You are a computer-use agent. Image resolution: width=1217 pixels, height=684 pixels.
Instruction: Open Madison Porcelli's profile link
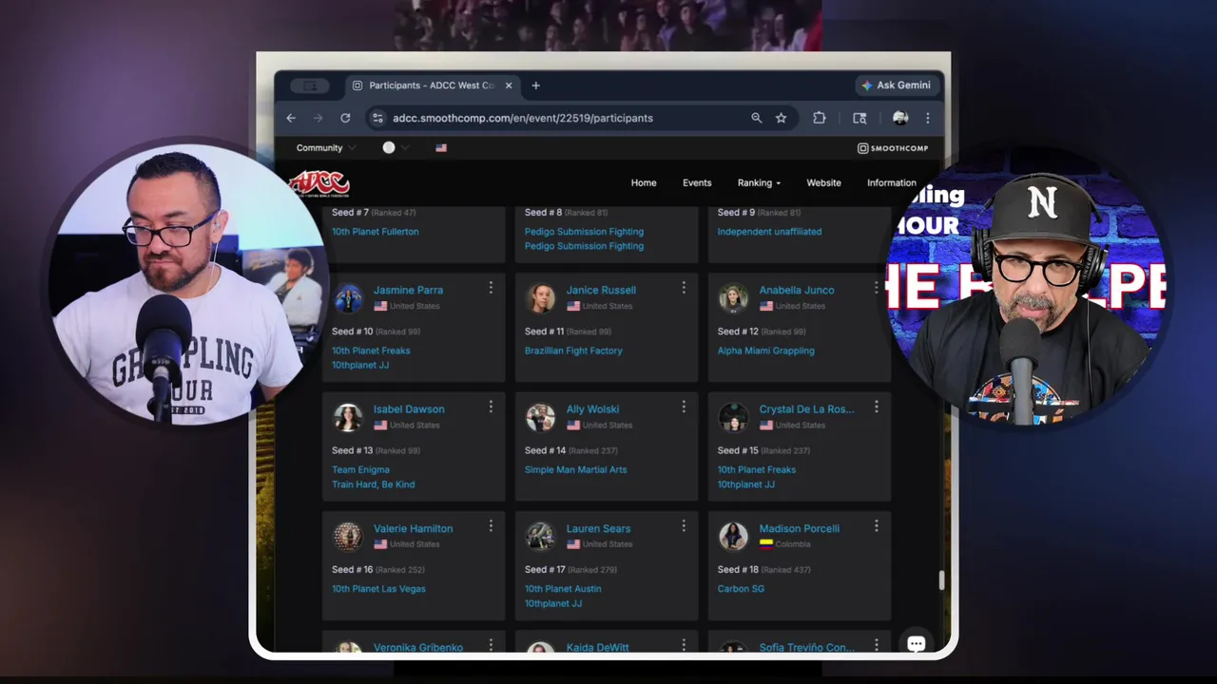799,529
